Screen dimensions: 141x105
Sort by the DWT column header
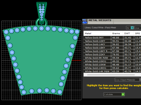[128, 34]
